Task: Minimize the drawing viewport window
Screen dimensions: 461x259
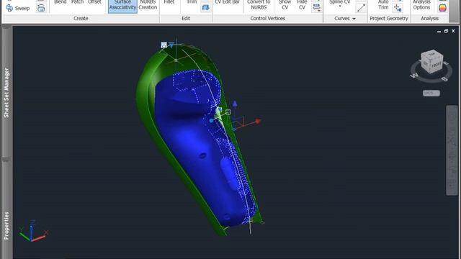Action: pyautogui.click(x=439, y=31)
